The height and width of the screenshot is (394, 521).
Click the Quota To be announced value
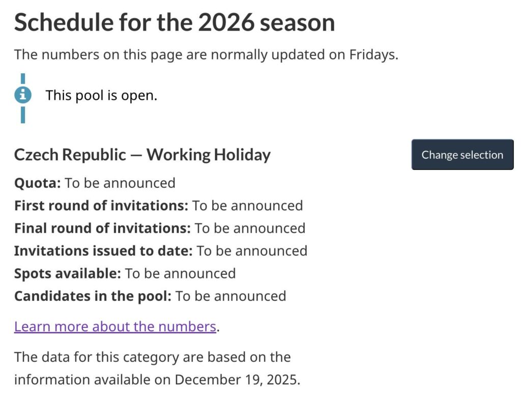click(x=120, y=183)
